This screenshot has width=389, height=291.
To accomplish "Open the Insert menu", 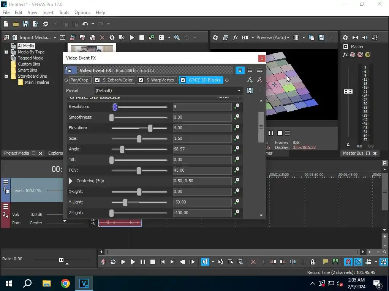I will 48,13.
